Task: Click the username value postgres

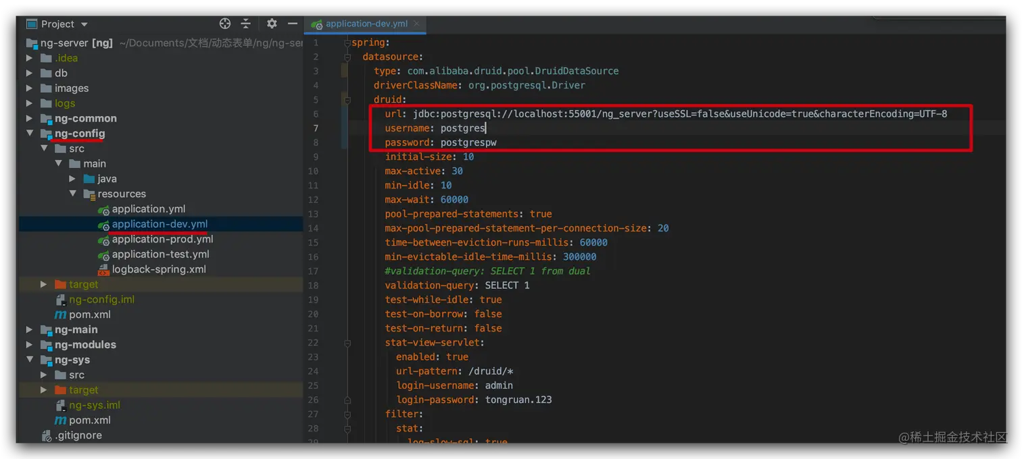Action: point(462,128)
